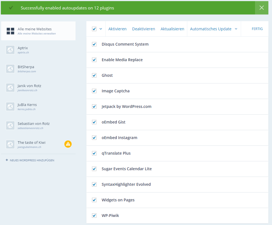Expand the Automatisches Update dropdown arrow

point(236,29)
